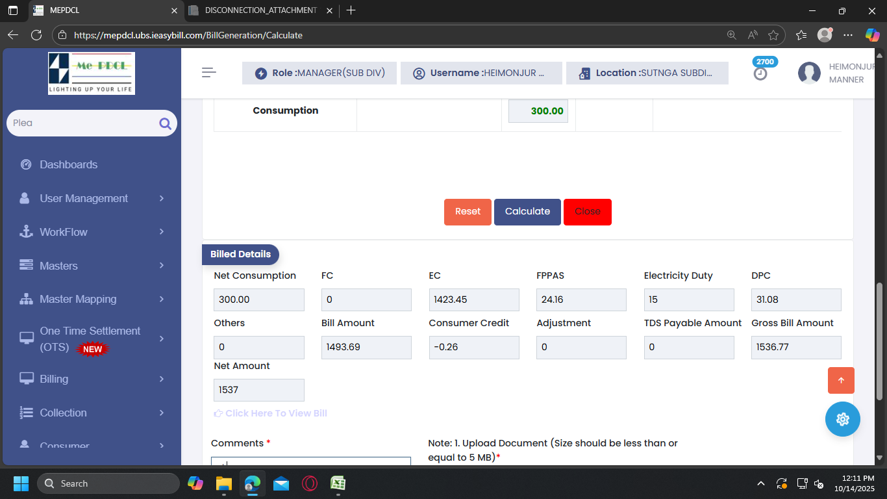Screen dimensions: 887x499
Task: Click the One Time Settlement monitor icon
Action: coord(27,338)
